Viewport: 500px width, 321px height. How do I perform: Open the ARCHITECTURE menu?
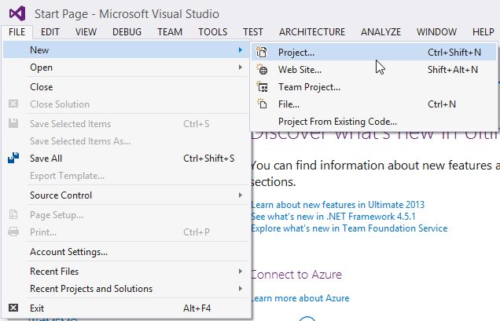311,32
